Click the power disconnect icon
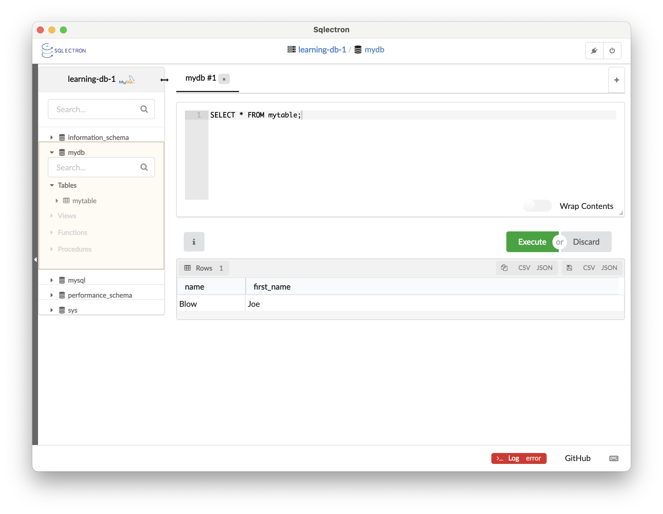 (612, 50)
